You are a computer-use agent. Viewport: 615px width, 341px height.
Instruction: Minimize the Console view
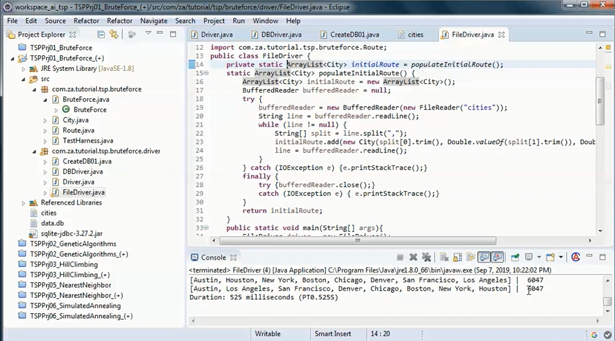[x=589, y=256]
